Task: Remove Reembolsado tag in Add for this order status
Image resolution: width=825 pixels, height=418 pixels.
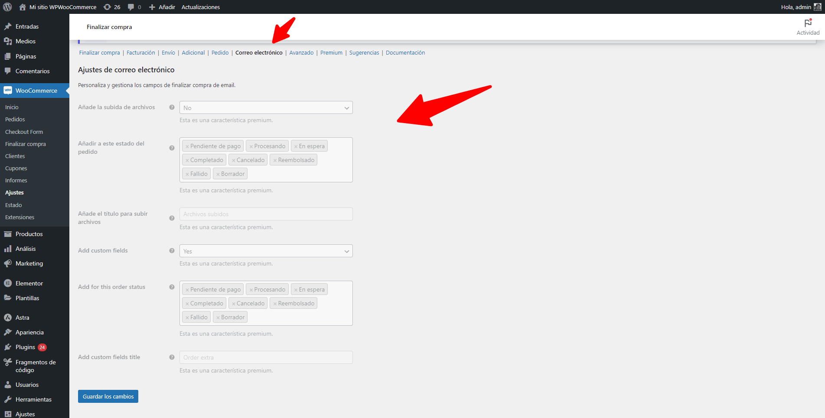Action: tap(275, 304)
